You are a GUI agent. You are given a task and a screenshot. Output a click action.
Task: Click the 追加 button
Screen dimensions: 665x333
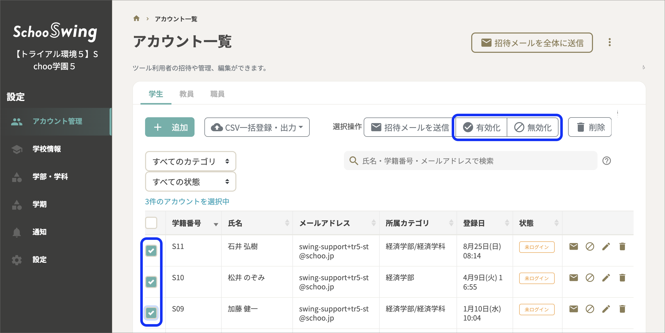click(170, 127)
